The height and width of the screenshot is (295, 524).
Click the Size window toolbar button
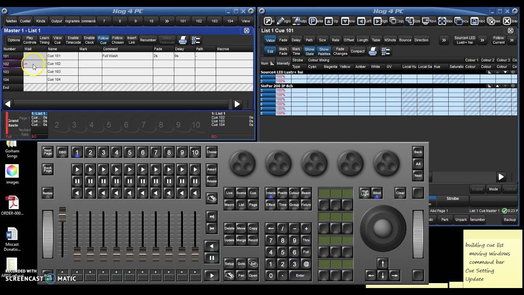coord(413,21)
